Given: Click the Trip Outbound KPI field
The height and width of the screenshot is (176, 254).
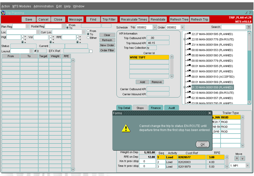Looking at the screenshot, I should coord(158,38).
